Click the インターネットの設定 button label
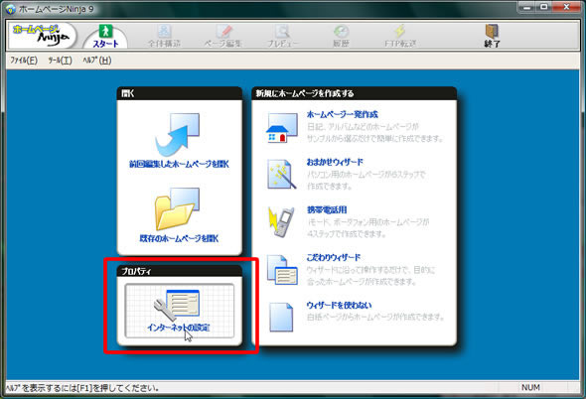 (x=178, y=328)
